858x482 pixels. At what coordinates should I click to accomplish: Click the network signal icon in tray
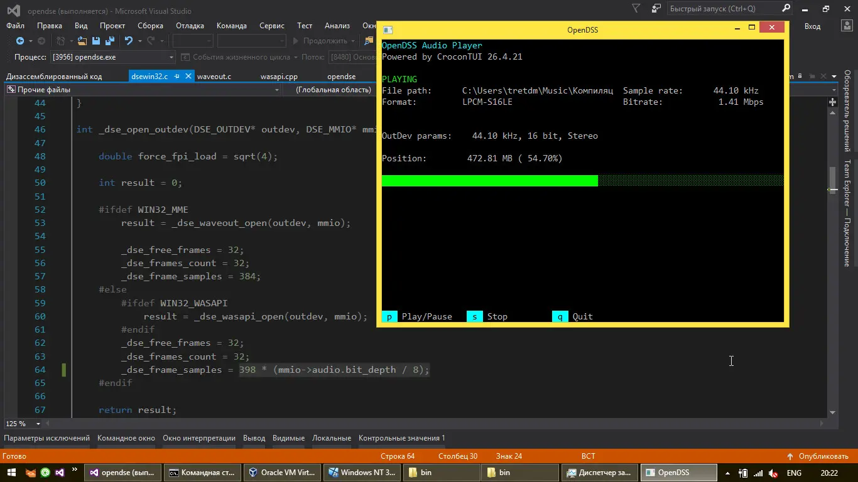tap(758, 473)
